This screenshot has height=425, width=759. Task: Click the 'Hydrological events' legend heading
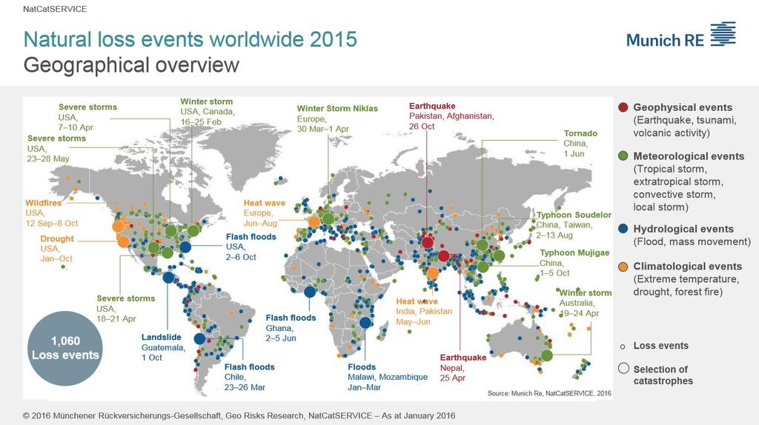tap(683, 230)
